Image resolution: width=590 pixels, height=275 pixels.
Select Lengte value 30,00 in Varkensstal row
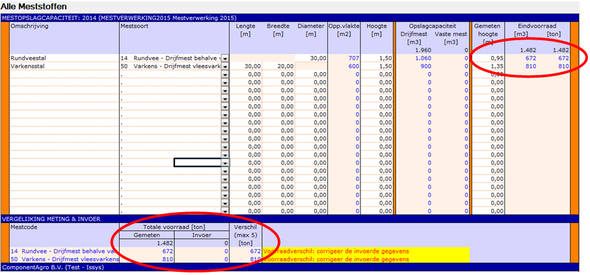251,67
